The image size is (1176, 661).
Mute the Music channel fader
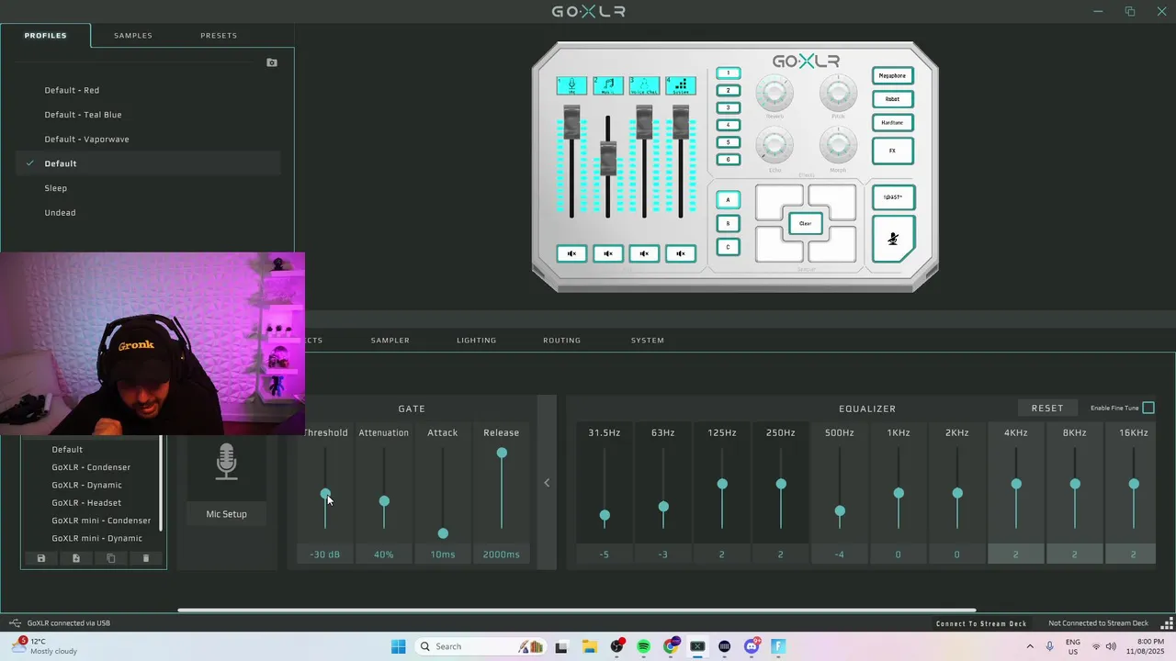point(607,253)
